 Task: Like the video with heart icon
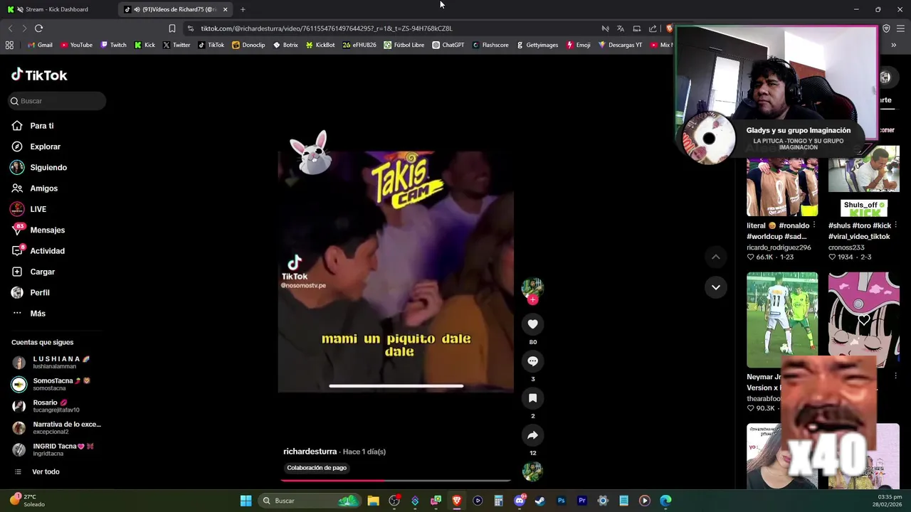coord(532,324)
